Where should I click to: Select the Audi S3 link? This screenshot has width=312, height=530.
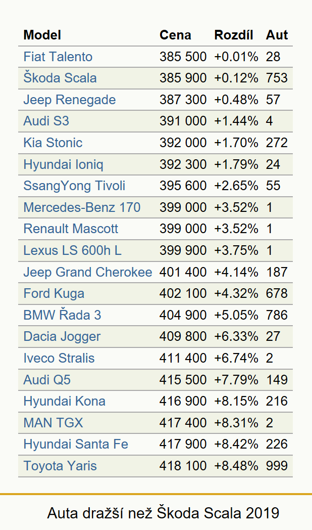click(46, 121)
